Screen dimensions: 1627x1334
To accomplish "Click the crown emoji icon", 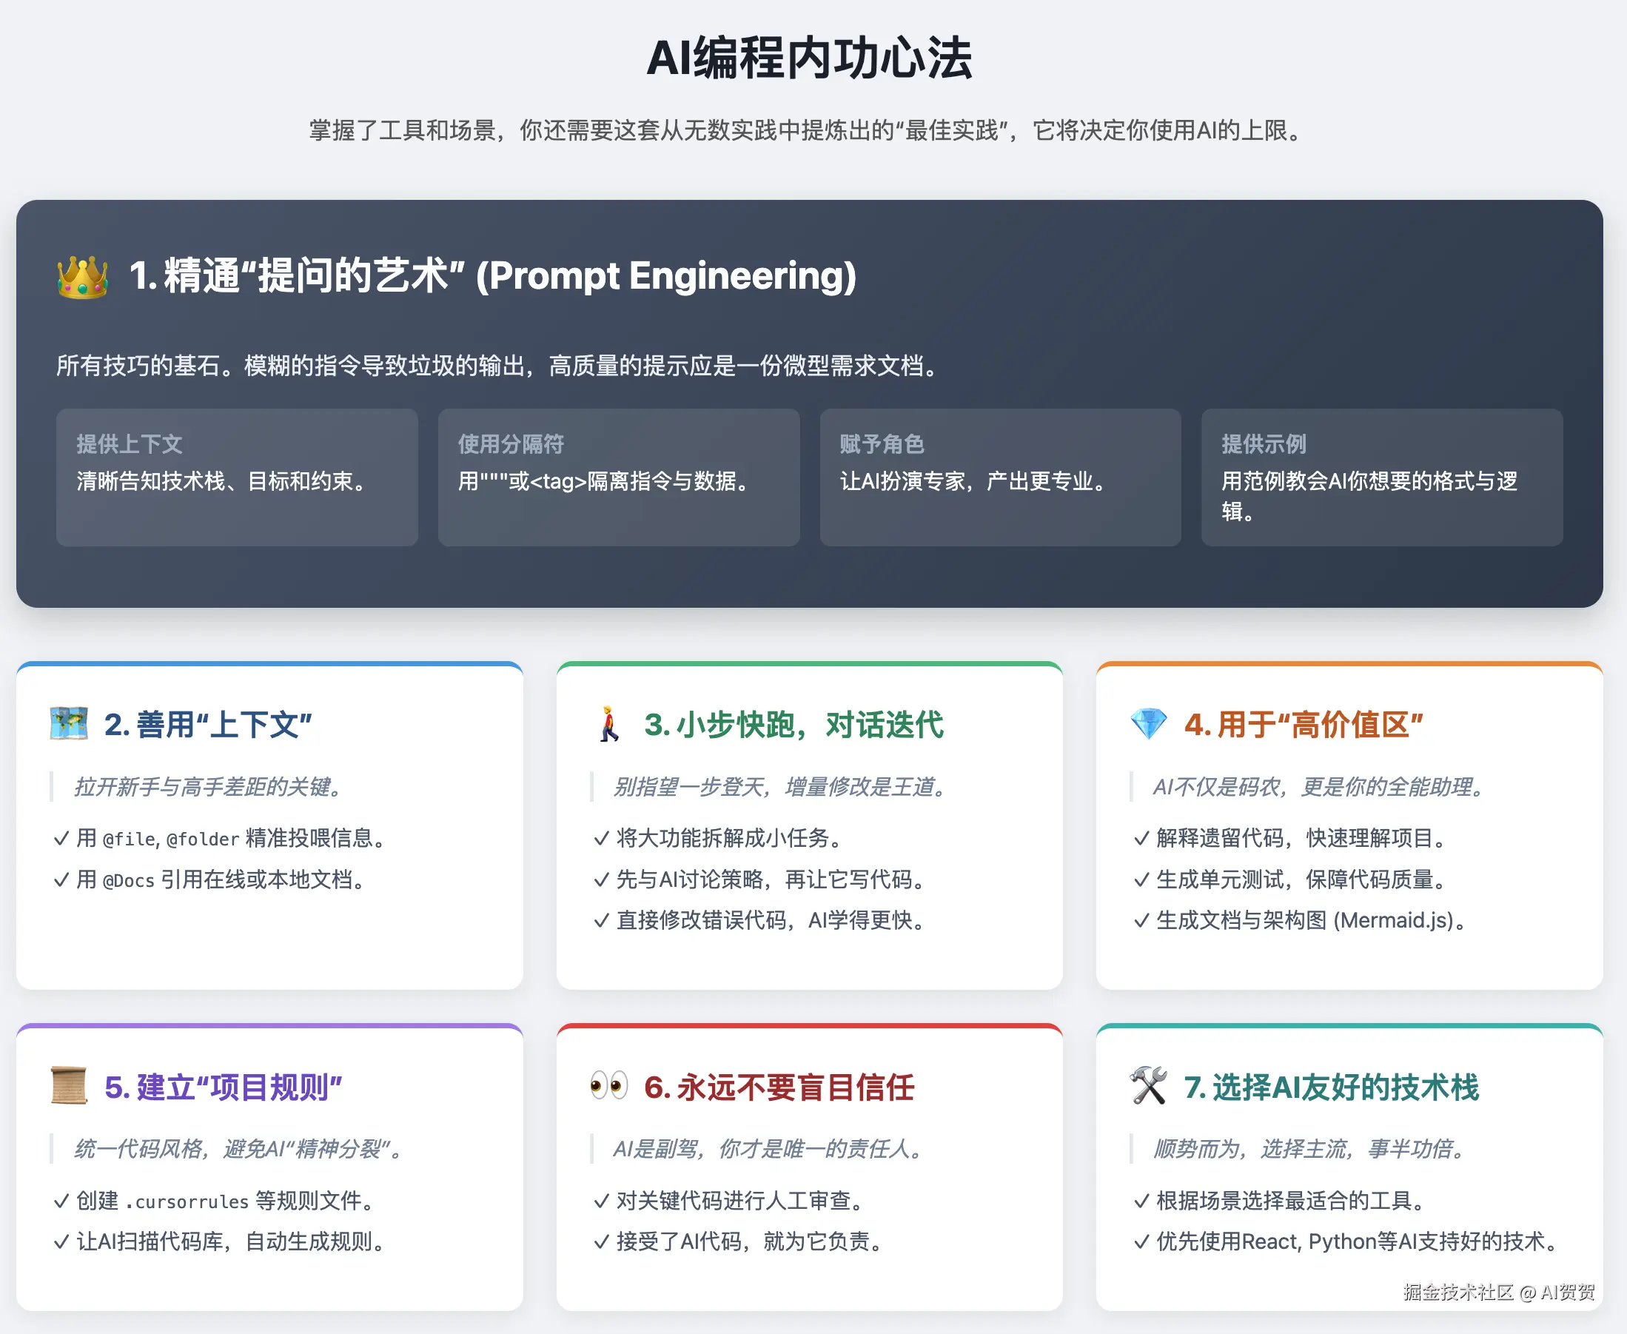I will 82,277.
